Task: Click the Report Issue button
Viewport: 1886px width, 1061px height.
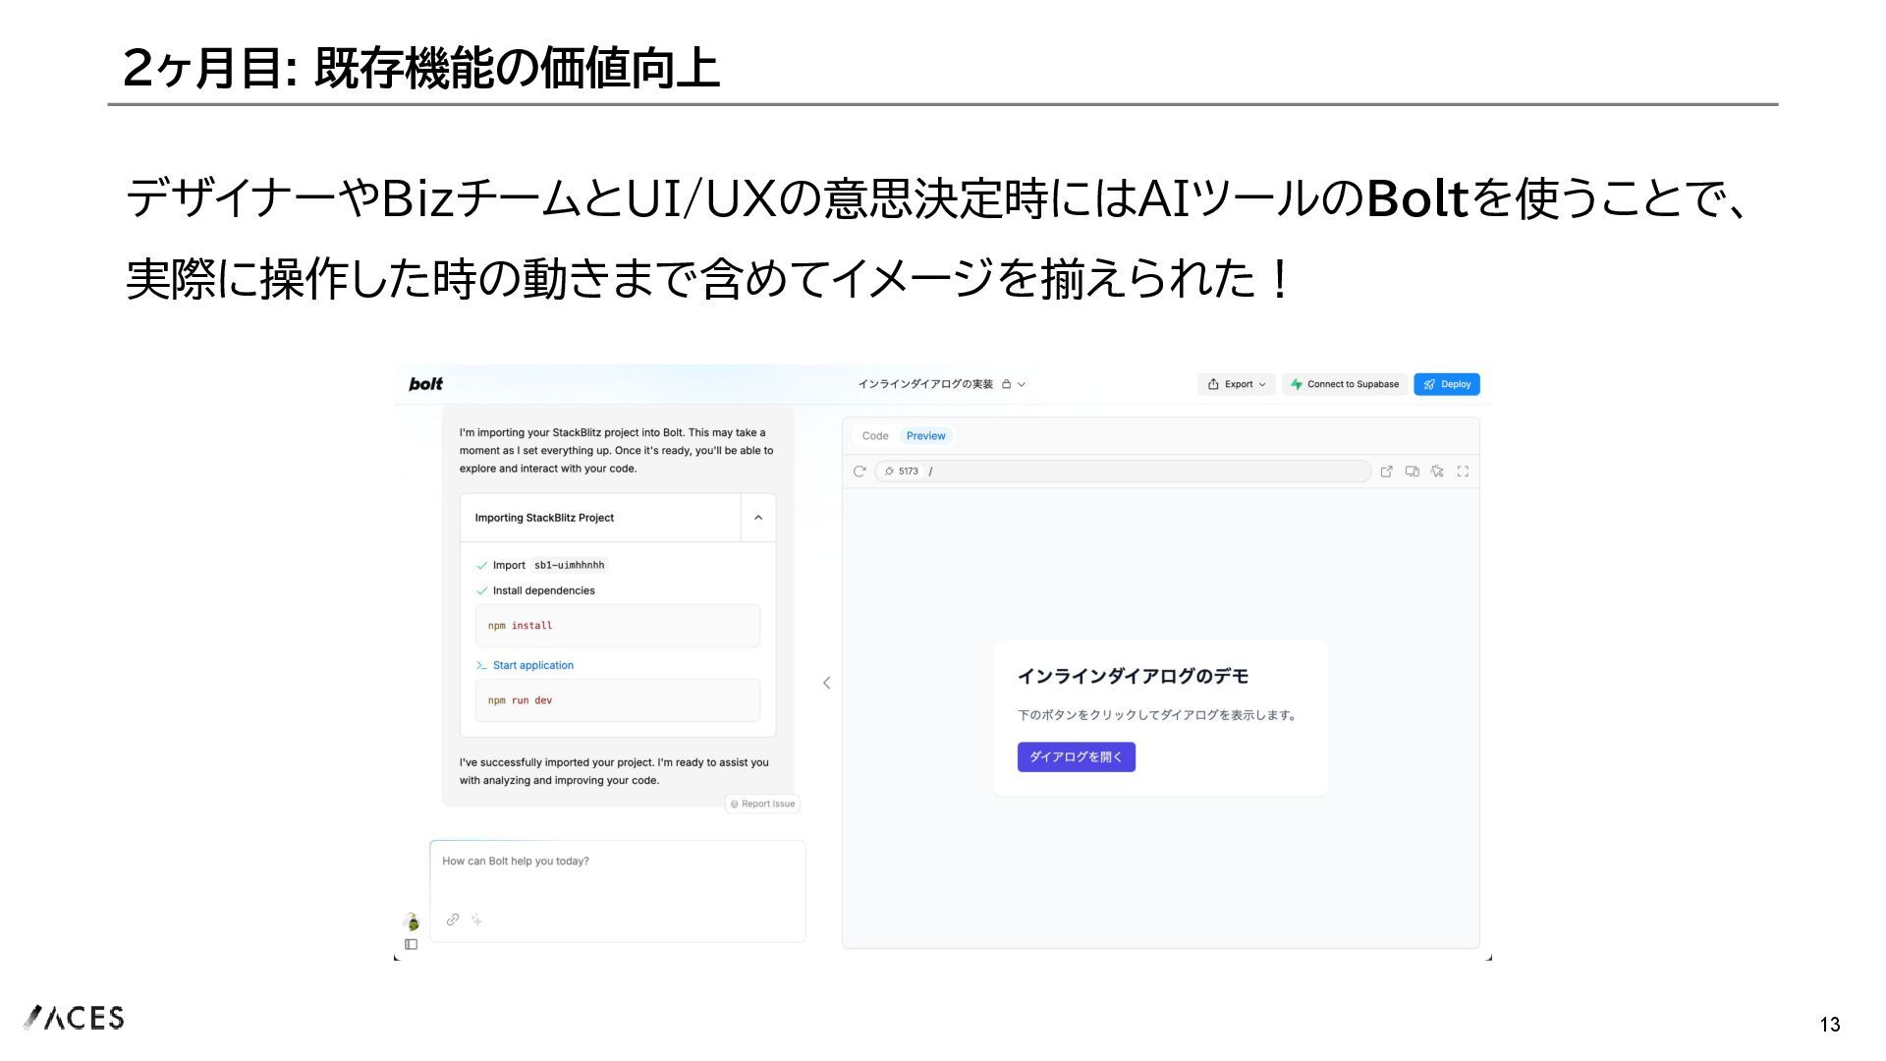Action: [x=763, y=804]
